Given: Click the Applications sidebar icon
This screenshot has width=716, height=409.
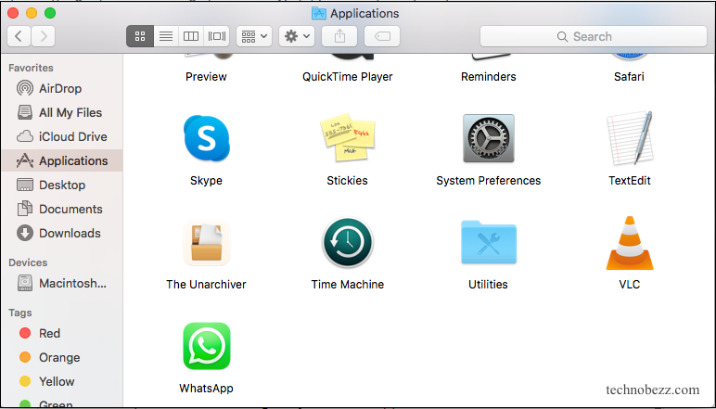Looking at the screenshot, I should click(25, 160).
